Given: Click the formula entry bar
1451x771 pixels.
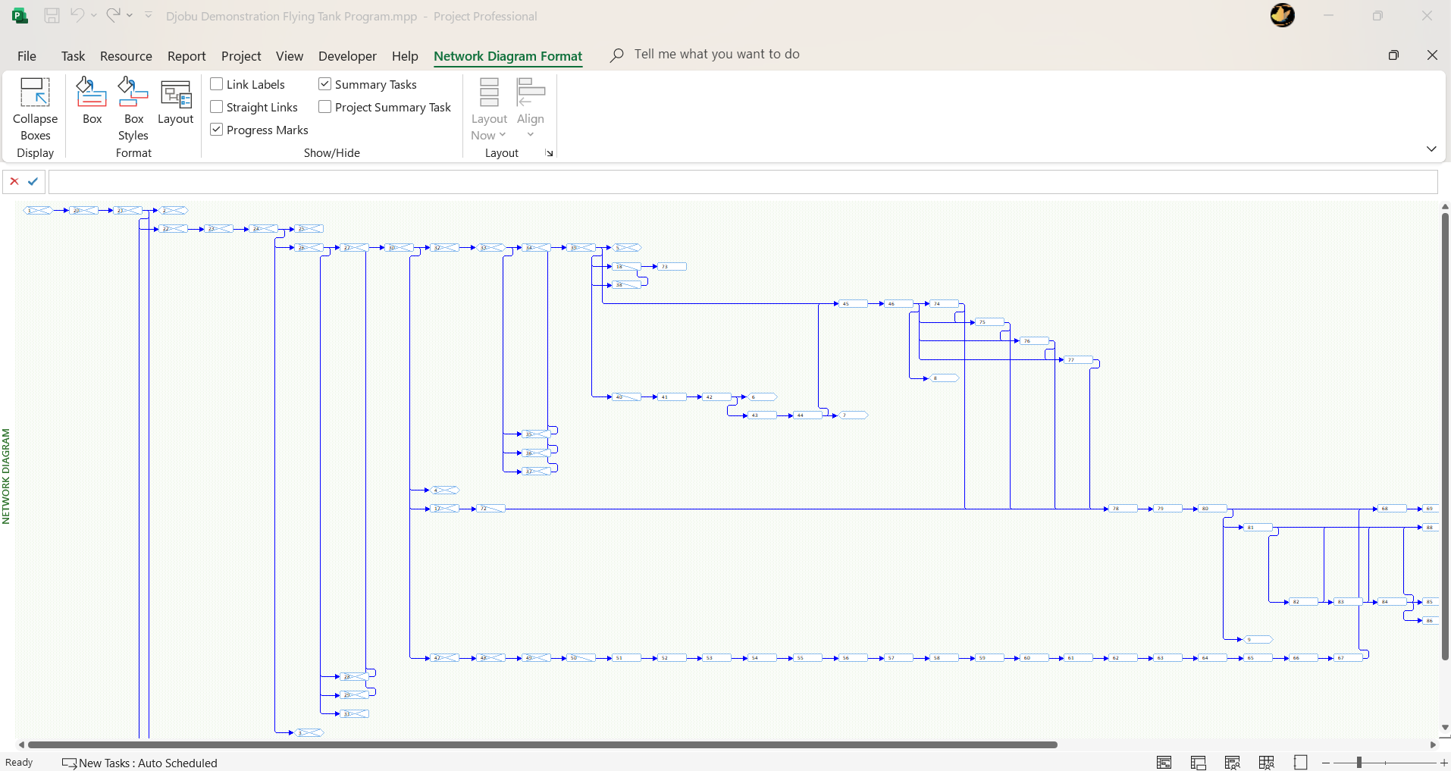Looking at the screenshot, I should pyautogui.click(x=743, y=182).
